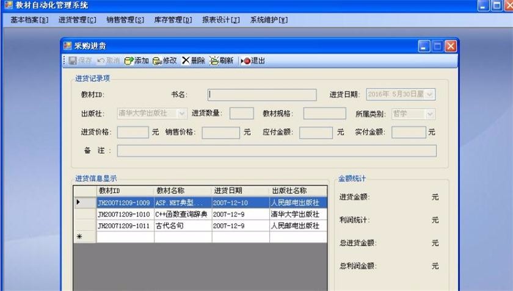The width and height of the screenshot is (513, 291).
Task: Click the 备注 remarks input field
Action: (x=277, y=151)
